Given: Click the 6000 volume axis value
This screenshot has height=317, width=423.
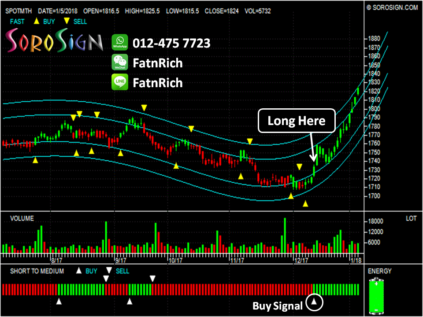Looking at the screenshot, I should (x=374, y=242).
